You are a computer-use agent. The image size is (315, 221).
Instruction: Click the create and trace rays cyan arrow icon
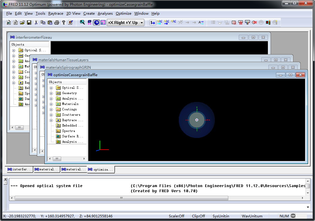[160, 22]
